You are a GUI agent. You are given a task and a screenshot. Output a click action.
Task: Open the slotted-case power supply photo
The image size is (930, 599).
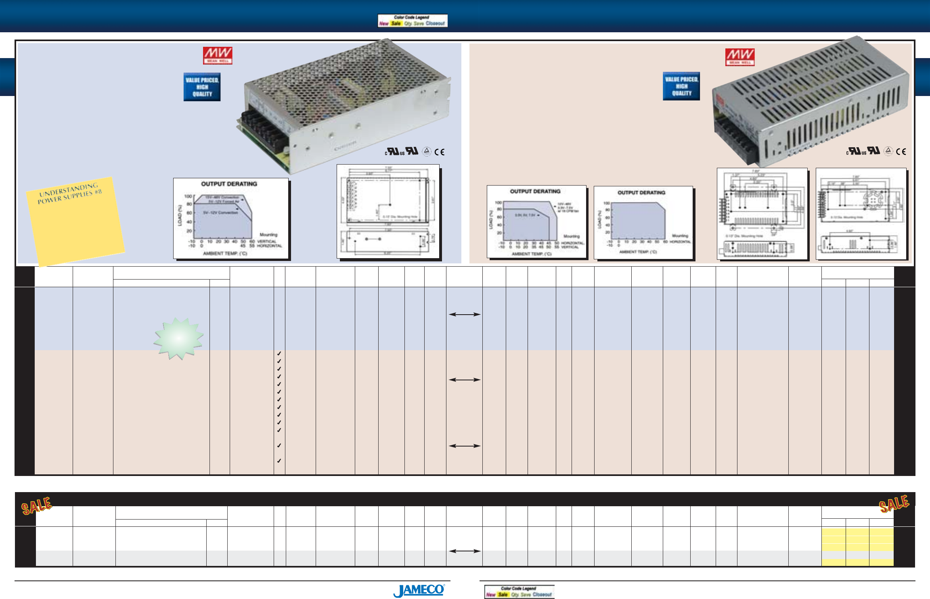coord(810,101)
